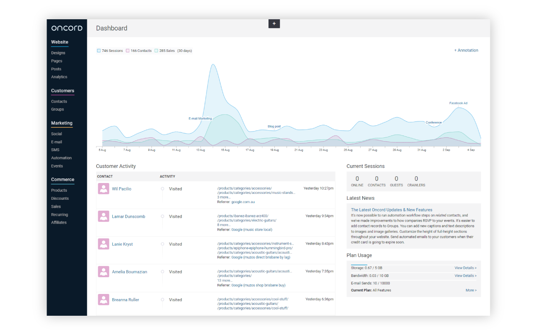The width and height of the screenshot is (537, 335).
Task: Click the Blog post chart annotation
Action: (x=274, y=126)
